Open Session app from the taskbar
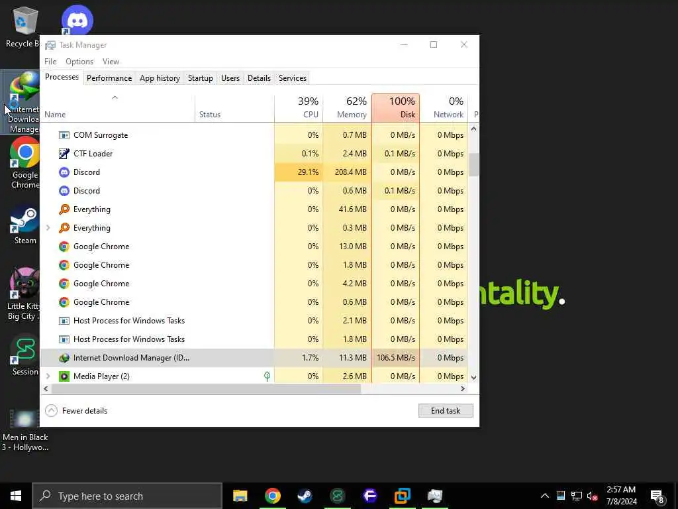The image size is (678, 509). click(338, 496)
